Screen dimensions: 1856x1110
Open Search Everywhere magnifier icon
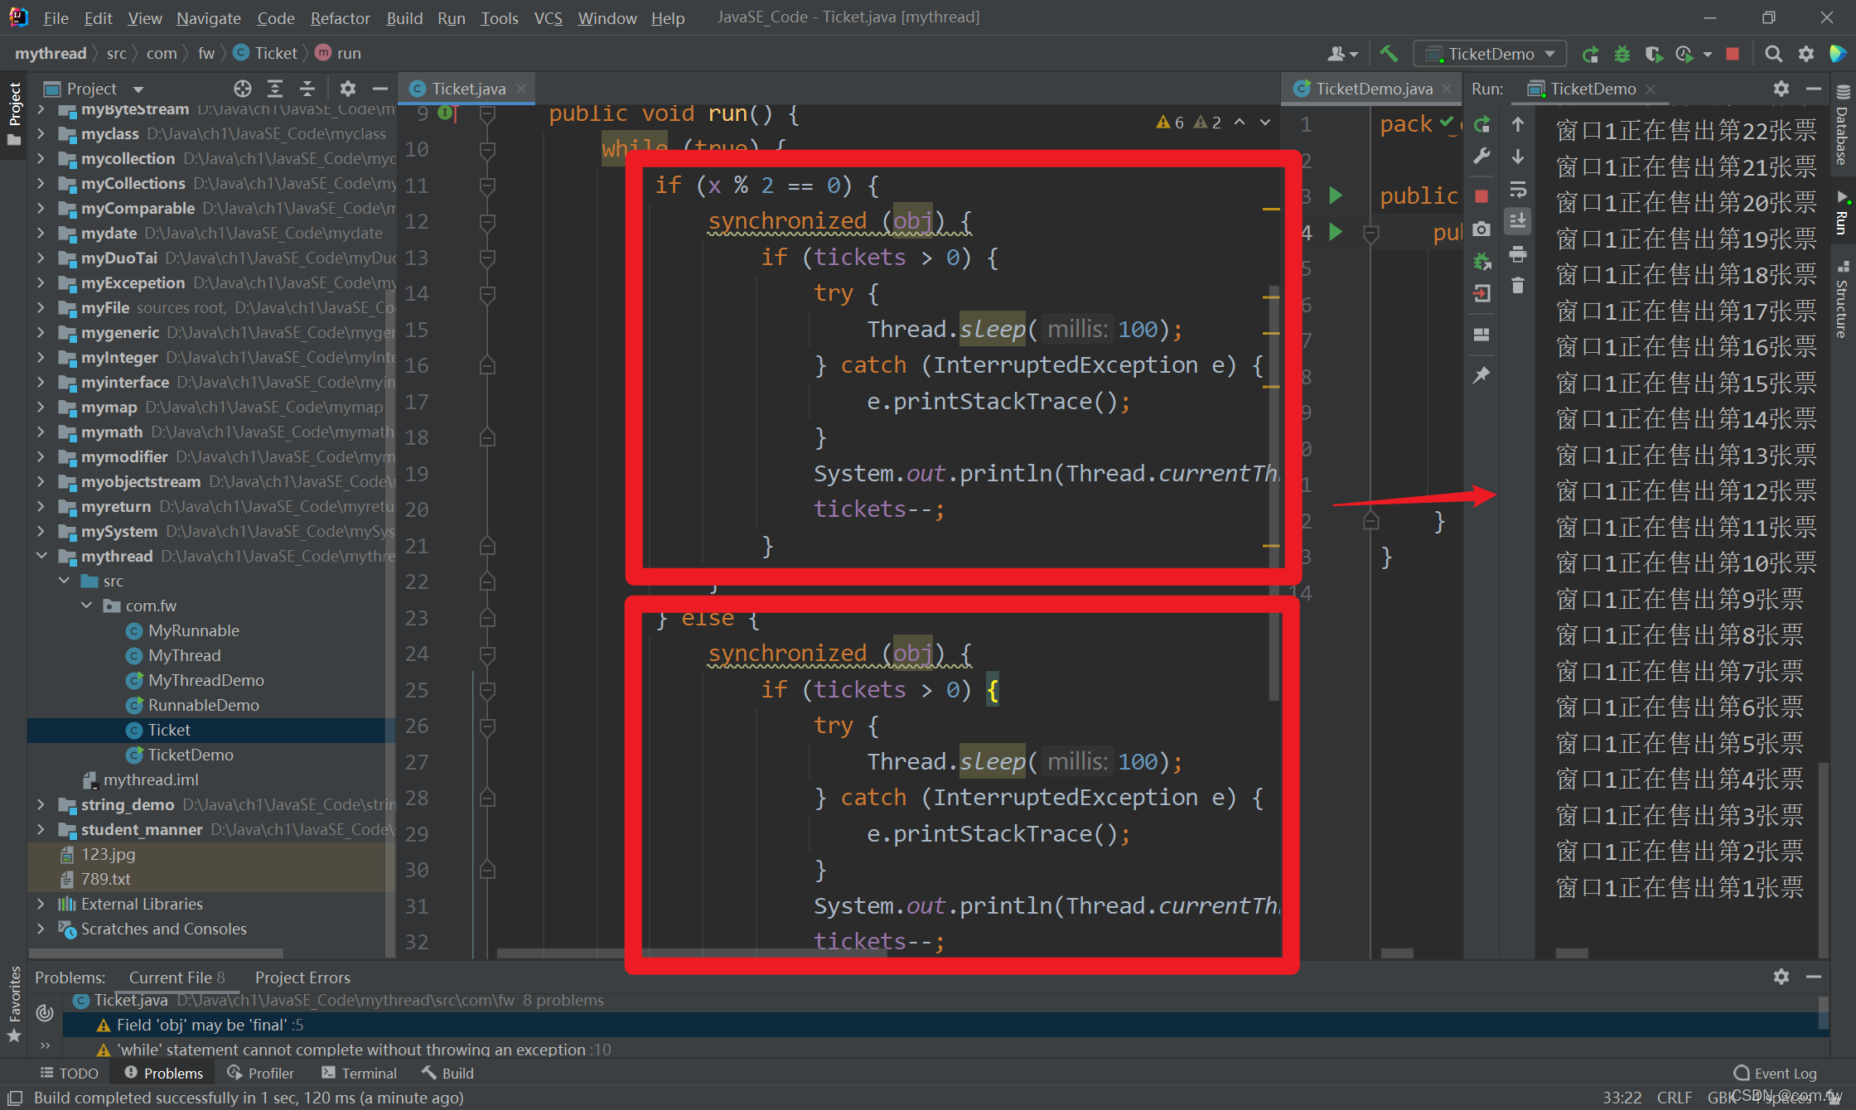tap(1773, 54)
